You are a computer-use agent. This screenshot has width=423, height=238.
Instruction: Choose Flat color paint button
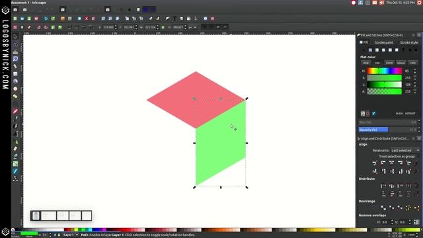click(x=370, y=50)
